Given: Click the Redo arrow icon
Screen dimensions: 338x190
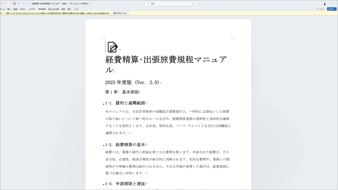Looking at the screenshot, I should pyautogui.click(x=24, y=3).
